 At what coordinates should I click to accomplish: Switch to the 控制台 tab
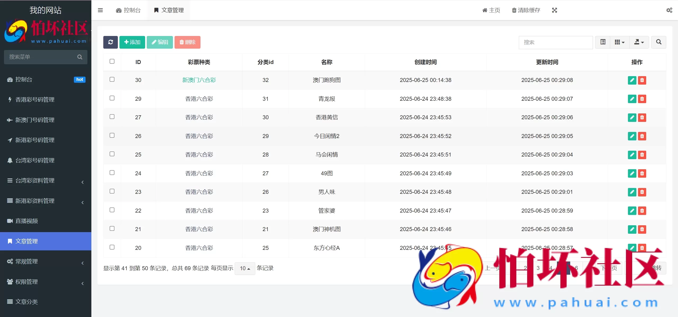[128, 10]
